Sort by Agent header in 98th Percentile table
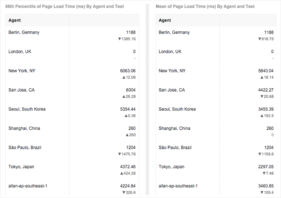281x198 pixels. [x=15, y=20]
